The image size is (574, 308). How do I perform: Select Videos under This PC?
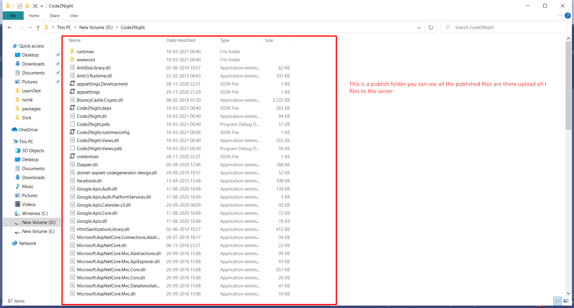coord(29,205)
